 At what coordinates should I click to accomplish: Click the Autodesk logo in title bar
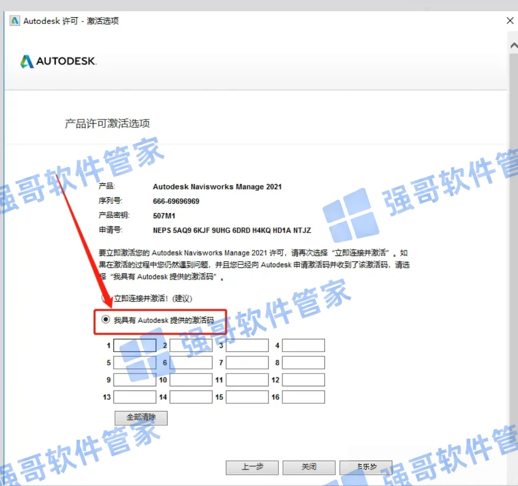pos(14,21)
